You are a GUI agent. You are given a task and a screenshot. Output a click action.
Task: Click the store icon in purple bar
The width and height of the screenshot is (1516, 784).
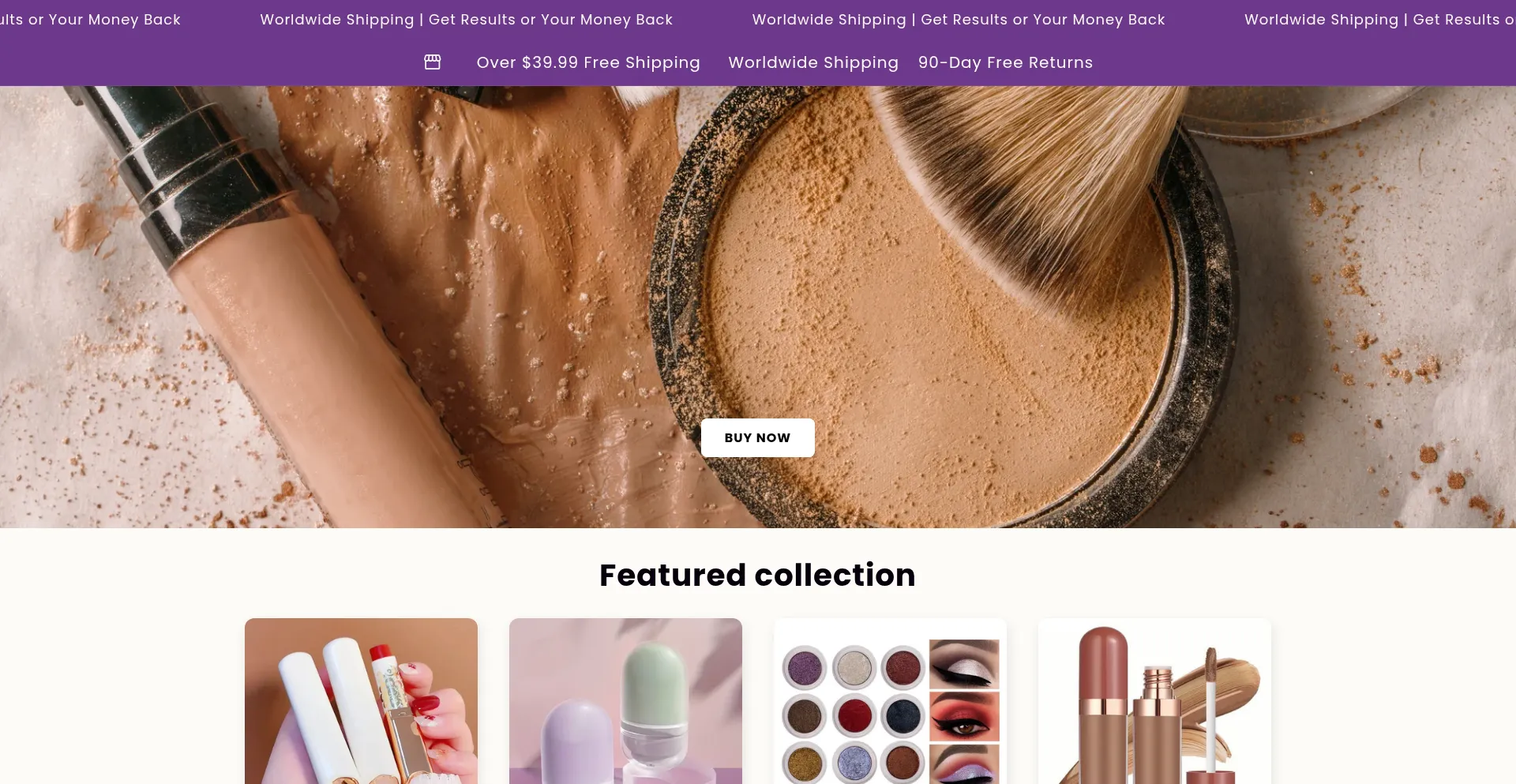(x=432, y=62)
